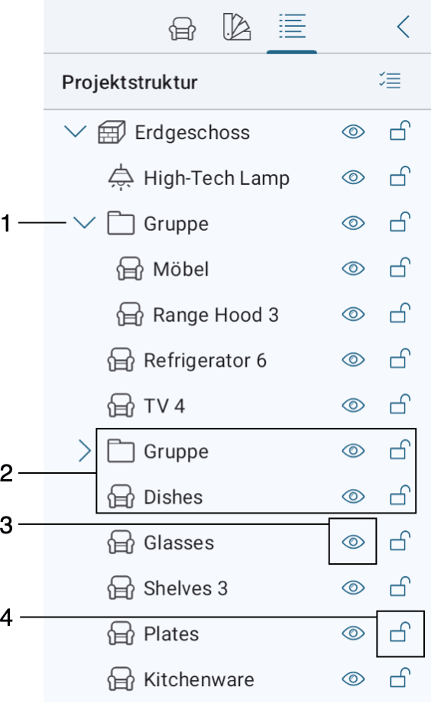Click the High-Tech Lamp icon

coord(121,177)
